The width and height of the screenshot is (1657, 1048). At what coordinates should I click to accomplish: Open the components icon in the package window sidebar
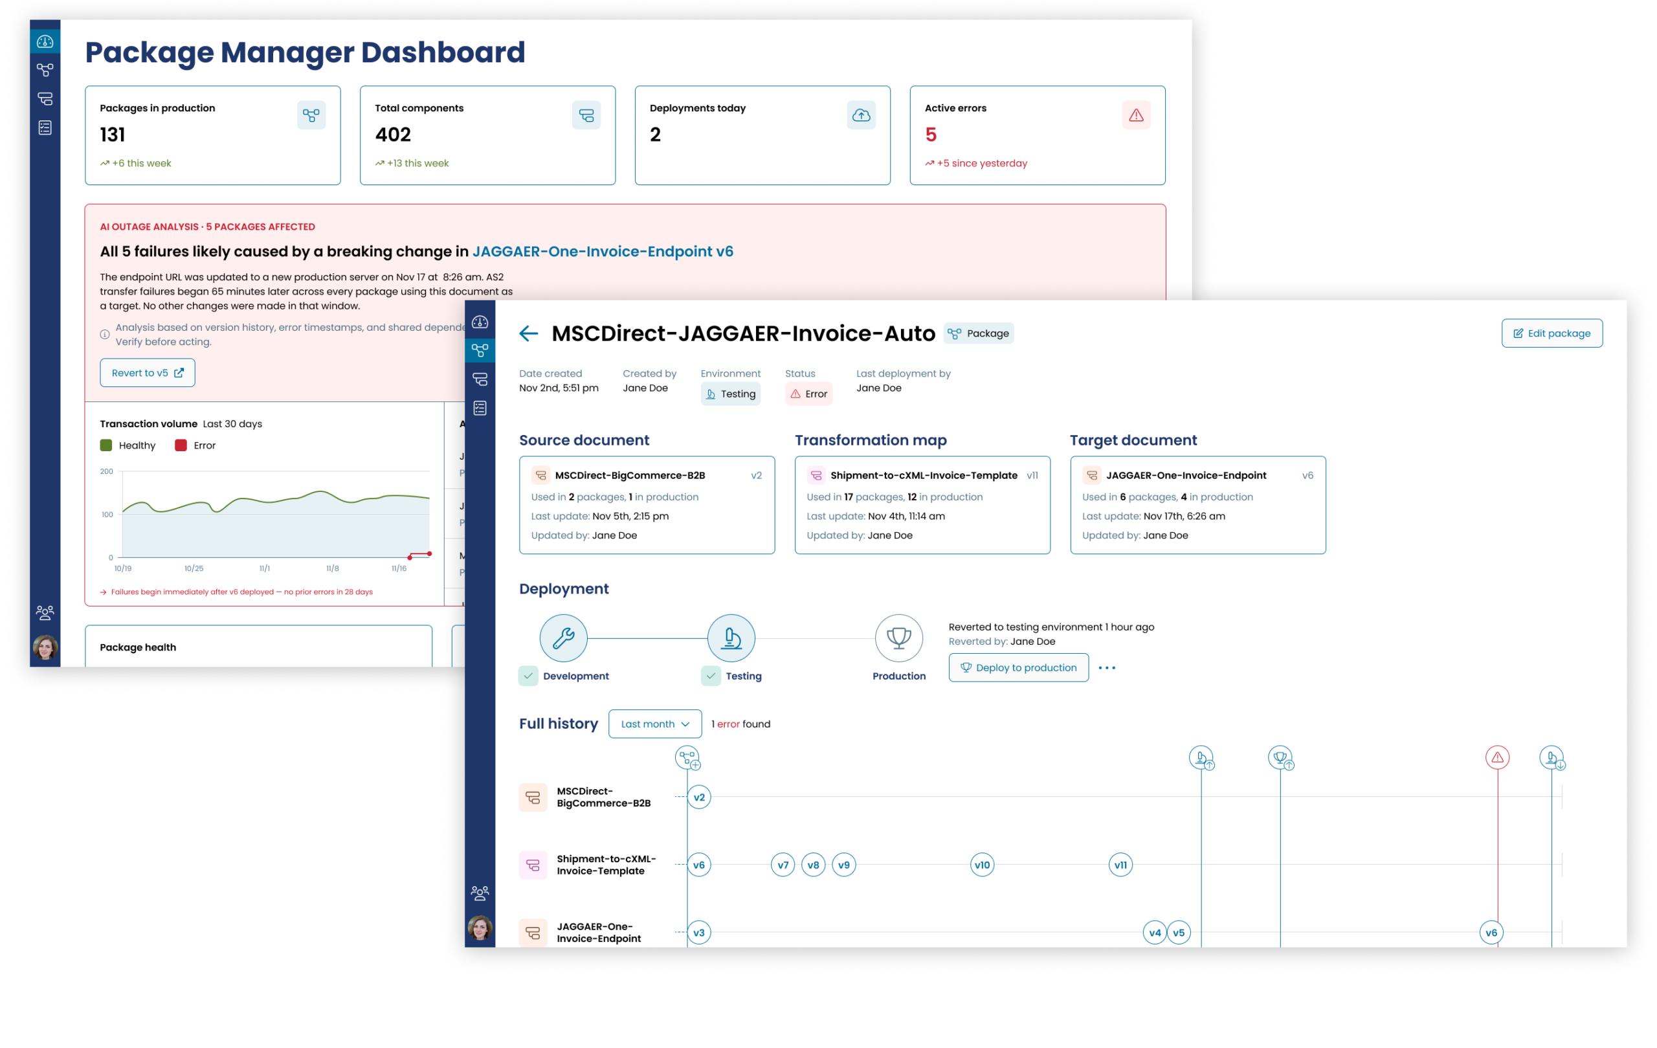pos(480,380)
